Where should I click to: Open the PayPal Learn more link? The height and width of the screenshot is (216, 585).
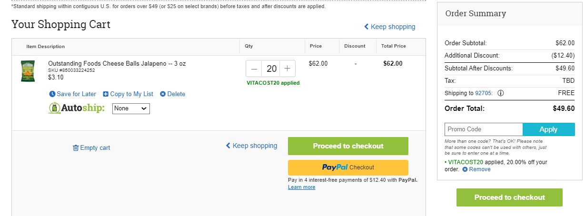[x=301, y=187]
